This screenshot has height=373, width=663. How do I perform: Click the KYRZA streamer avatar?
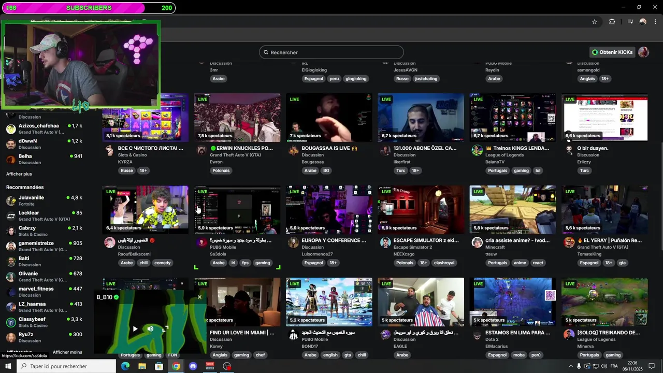(109, 150)
